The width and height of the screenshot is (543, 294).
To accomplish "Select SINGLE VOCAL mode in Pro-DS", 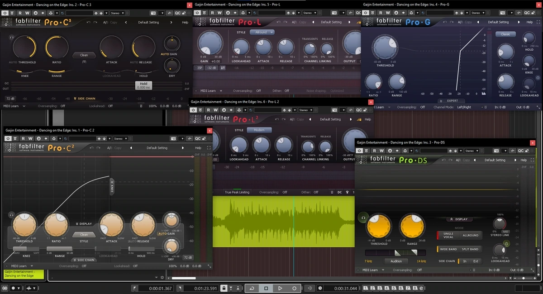I will (x=448, y=235).
